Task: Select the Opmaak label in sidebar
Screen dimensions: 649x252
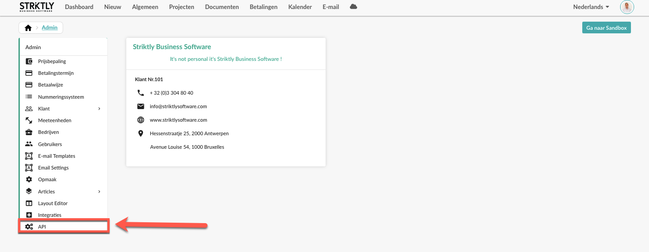Action: click(x=47, y=179)
